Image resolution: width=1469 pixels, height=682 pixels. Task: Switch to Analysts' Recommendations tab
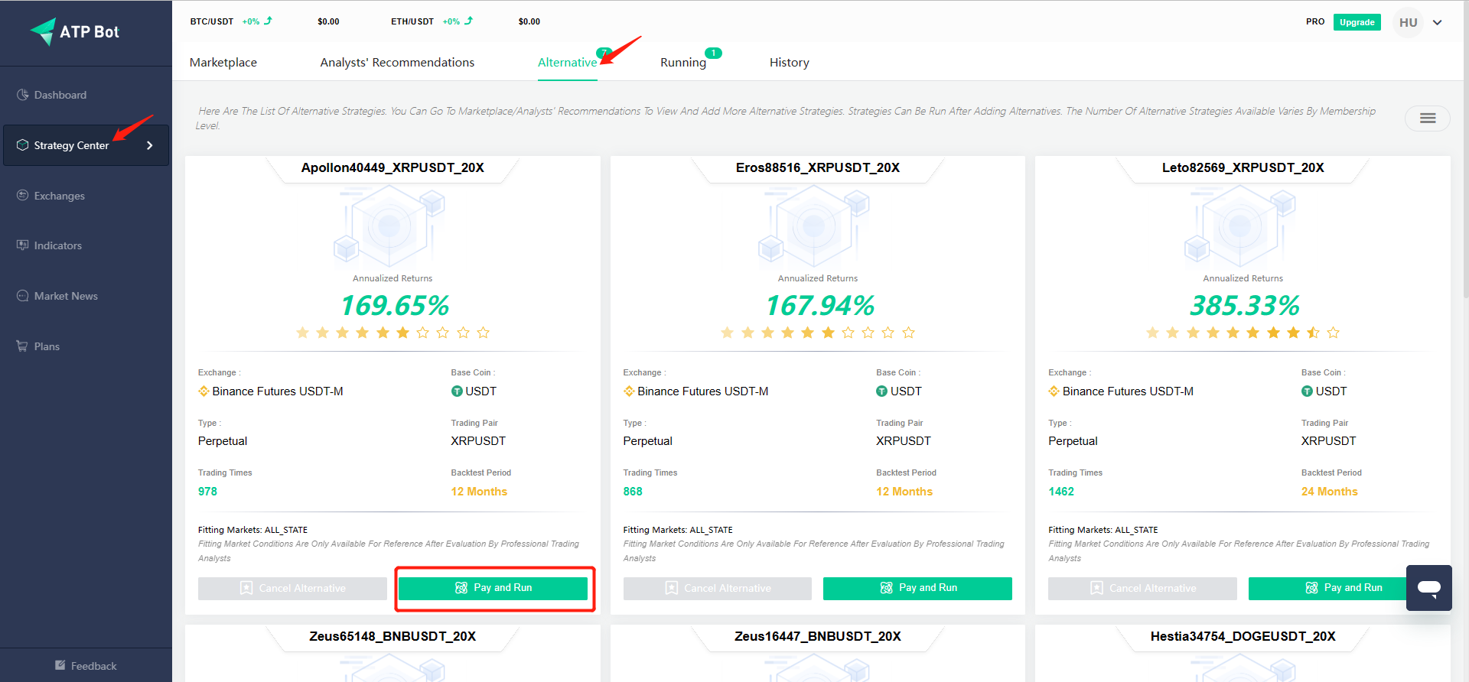[x=397, y=63]
